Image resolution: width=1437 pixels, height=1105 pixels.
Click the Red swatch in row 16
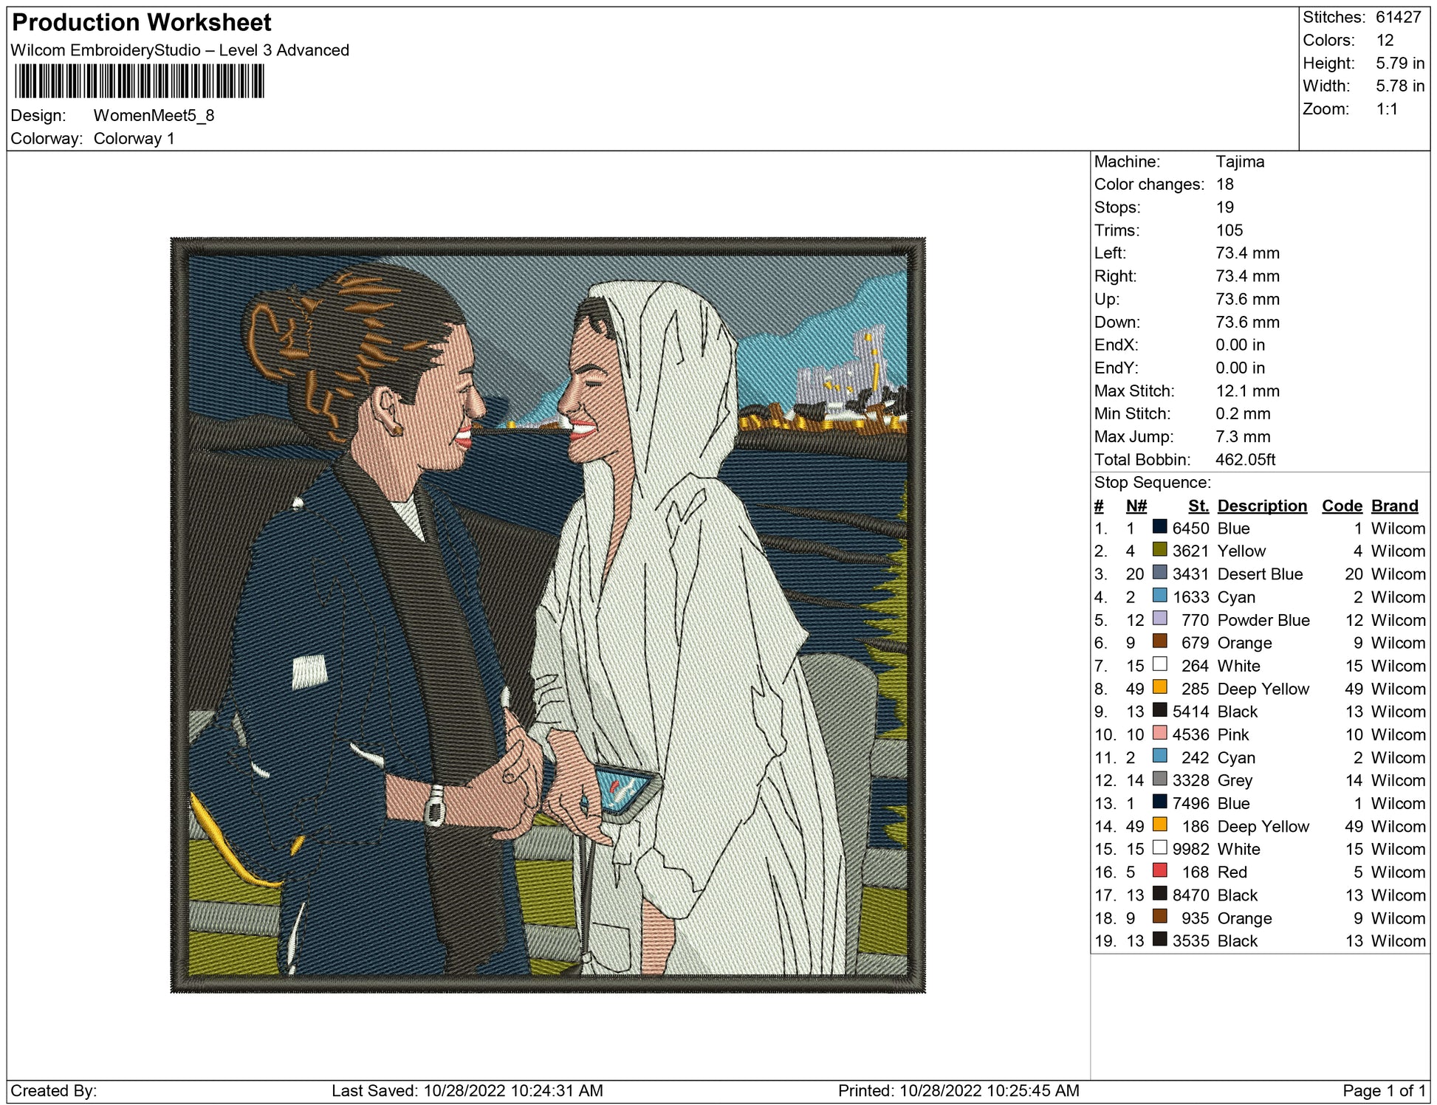[1159, 871]
